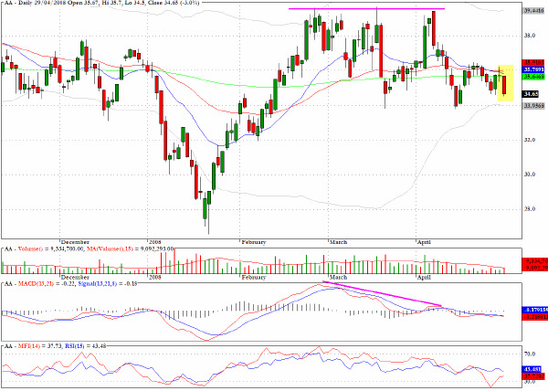Click the 70.0 oscillator axis label

click(x=530, y=354)
